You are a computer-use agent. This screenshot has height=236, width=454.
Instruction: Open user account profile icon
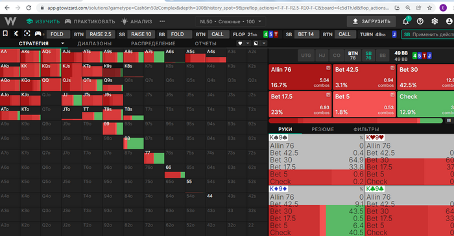(x=449, y=21)
